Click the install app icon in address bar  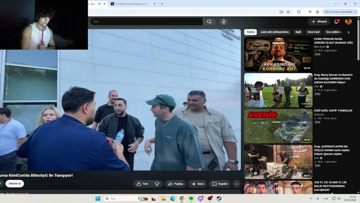tap(281, 12)
